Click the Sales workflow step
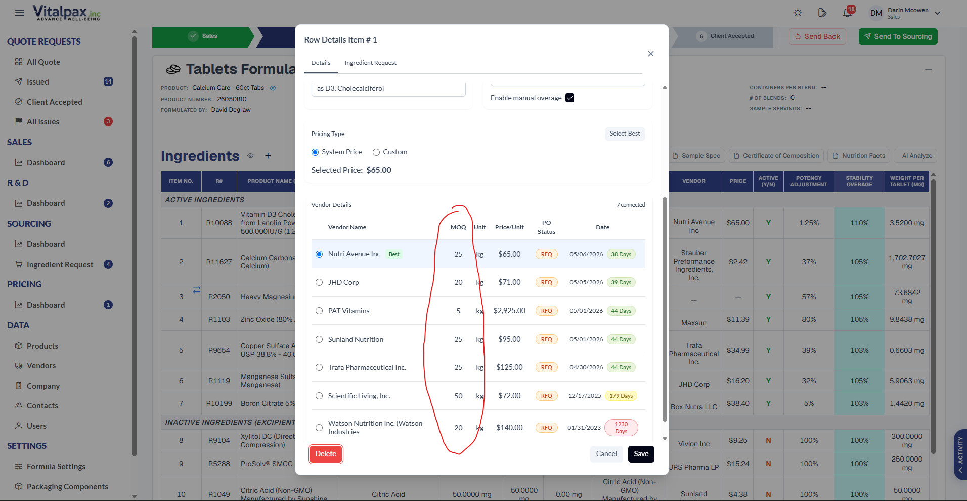The height and width of the screenshot is (501, 967). pyautogui.click(x=203, y=36)
